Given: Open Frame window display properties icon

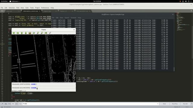Looking at the screenshot, I should pyautogui.click(x=50, y=33).
